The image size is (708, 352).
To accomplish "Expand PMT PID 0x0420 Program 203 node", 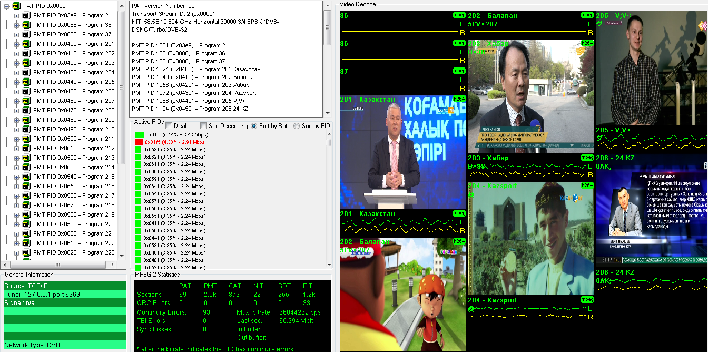I will pos(16,63).
